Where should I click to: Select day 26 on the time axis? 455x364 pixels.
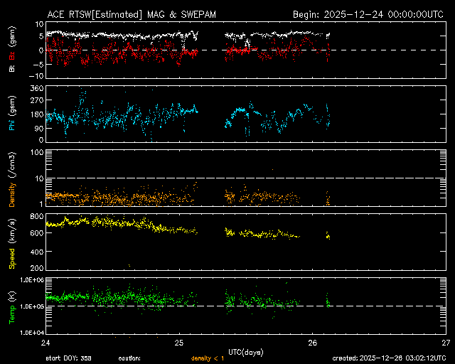pyautogui.click(x=312, y=343)
